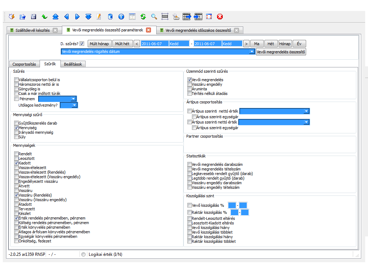Click the open folder toolbar icon
The image size is (368, 265).
pos(23,17)
